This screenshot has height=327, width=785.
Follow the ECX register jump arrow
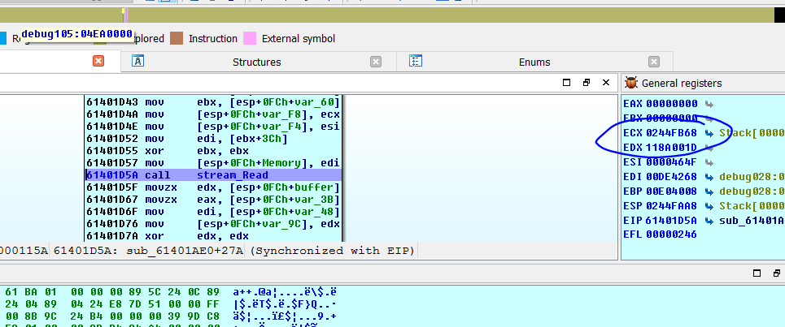click(709, 132)
